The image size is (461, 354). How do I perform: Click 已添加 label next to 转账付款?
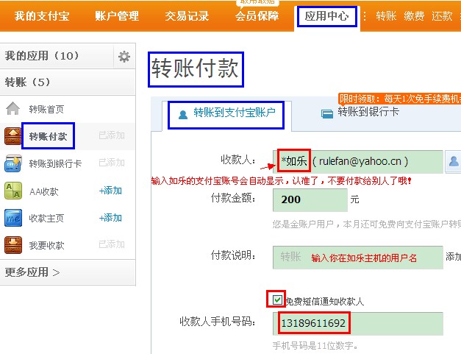pyautogui.click(x=112, y=135)
